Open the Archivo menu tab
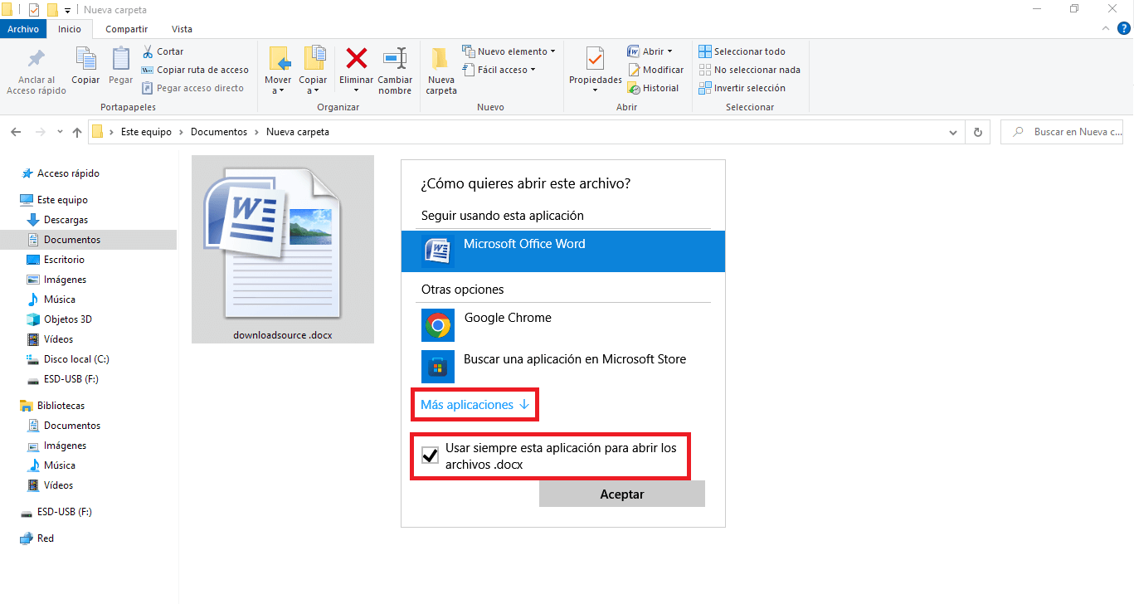The width and height of the screenshot is (1134, 604). [x=23, y=29]
